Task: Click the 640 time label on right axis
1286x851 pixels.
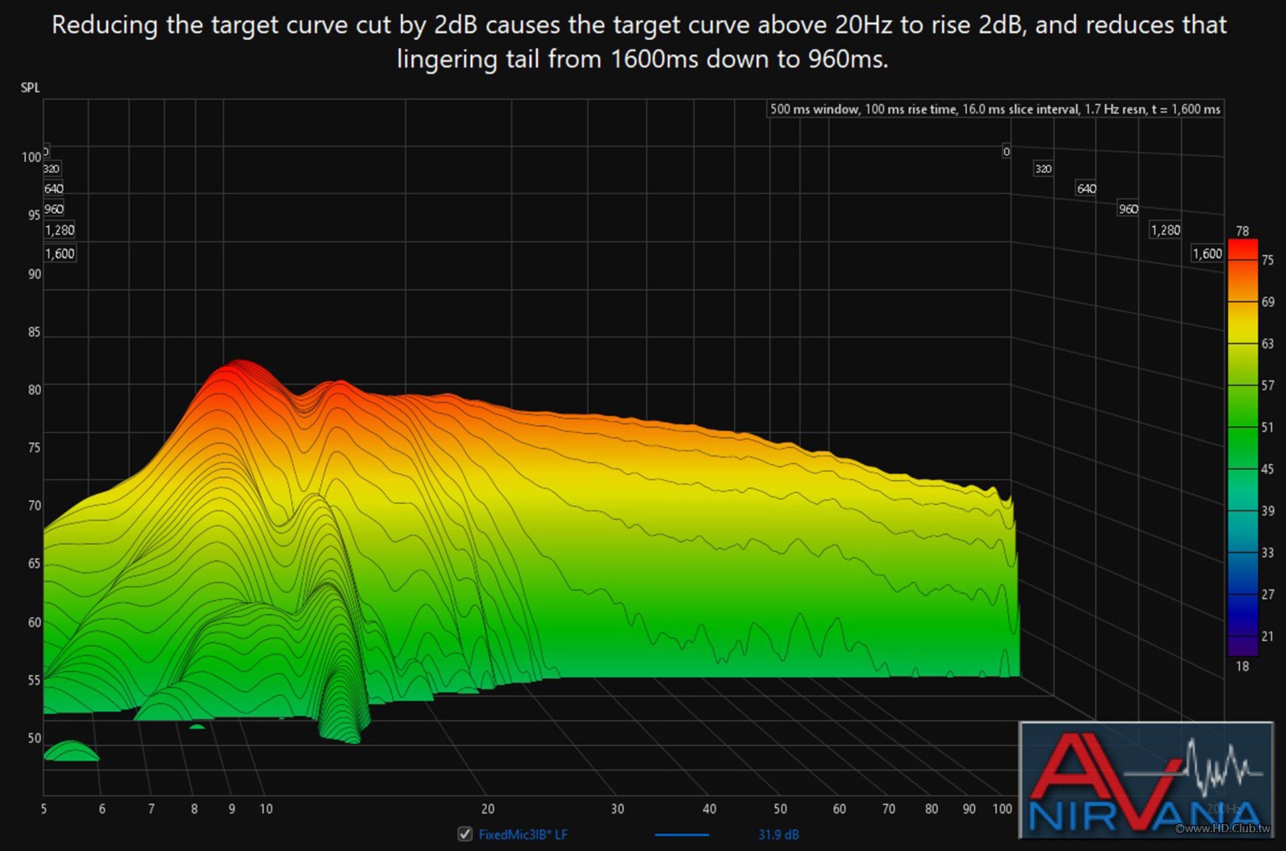Action: click(x=1086, y=189)
